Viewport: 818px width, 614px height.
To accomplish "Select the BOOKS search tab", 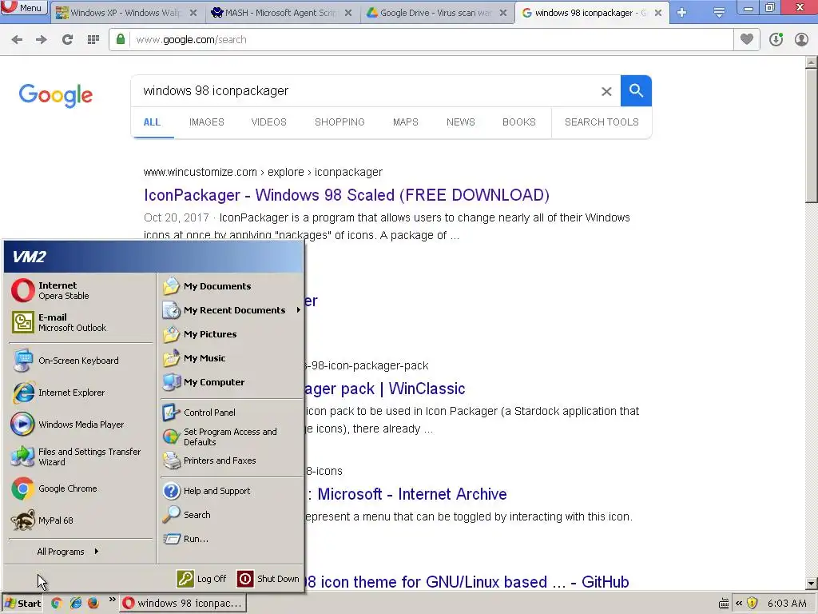I will pyautogui.click(x=519, y=122).
